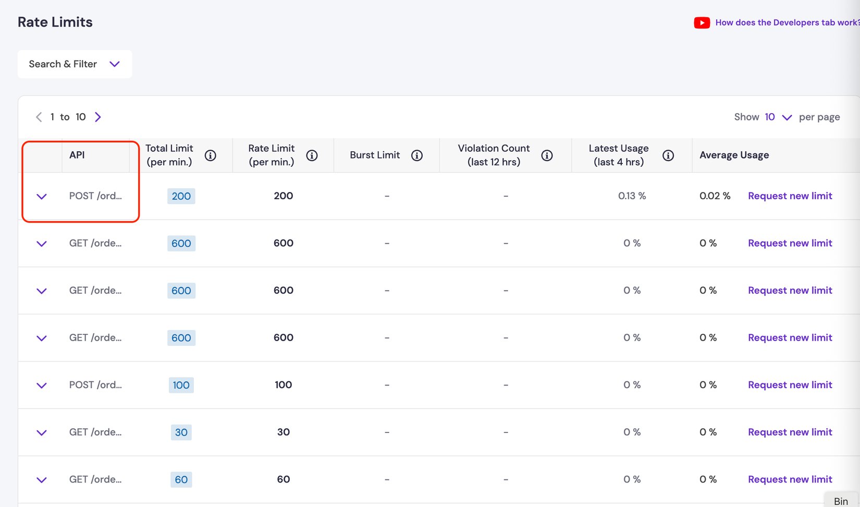Click the Bin tab at bottom right
The width and height of the screenshot is (860, 507).
coord(841,500)
